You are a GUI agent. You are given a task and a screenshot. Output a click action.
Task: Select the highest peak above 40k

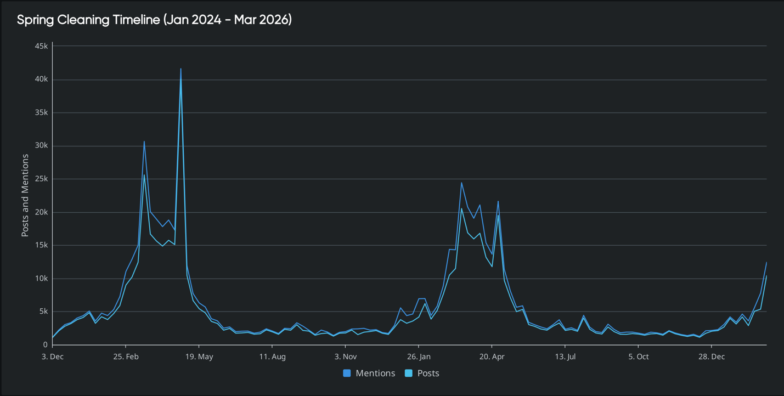coord(181,69)
